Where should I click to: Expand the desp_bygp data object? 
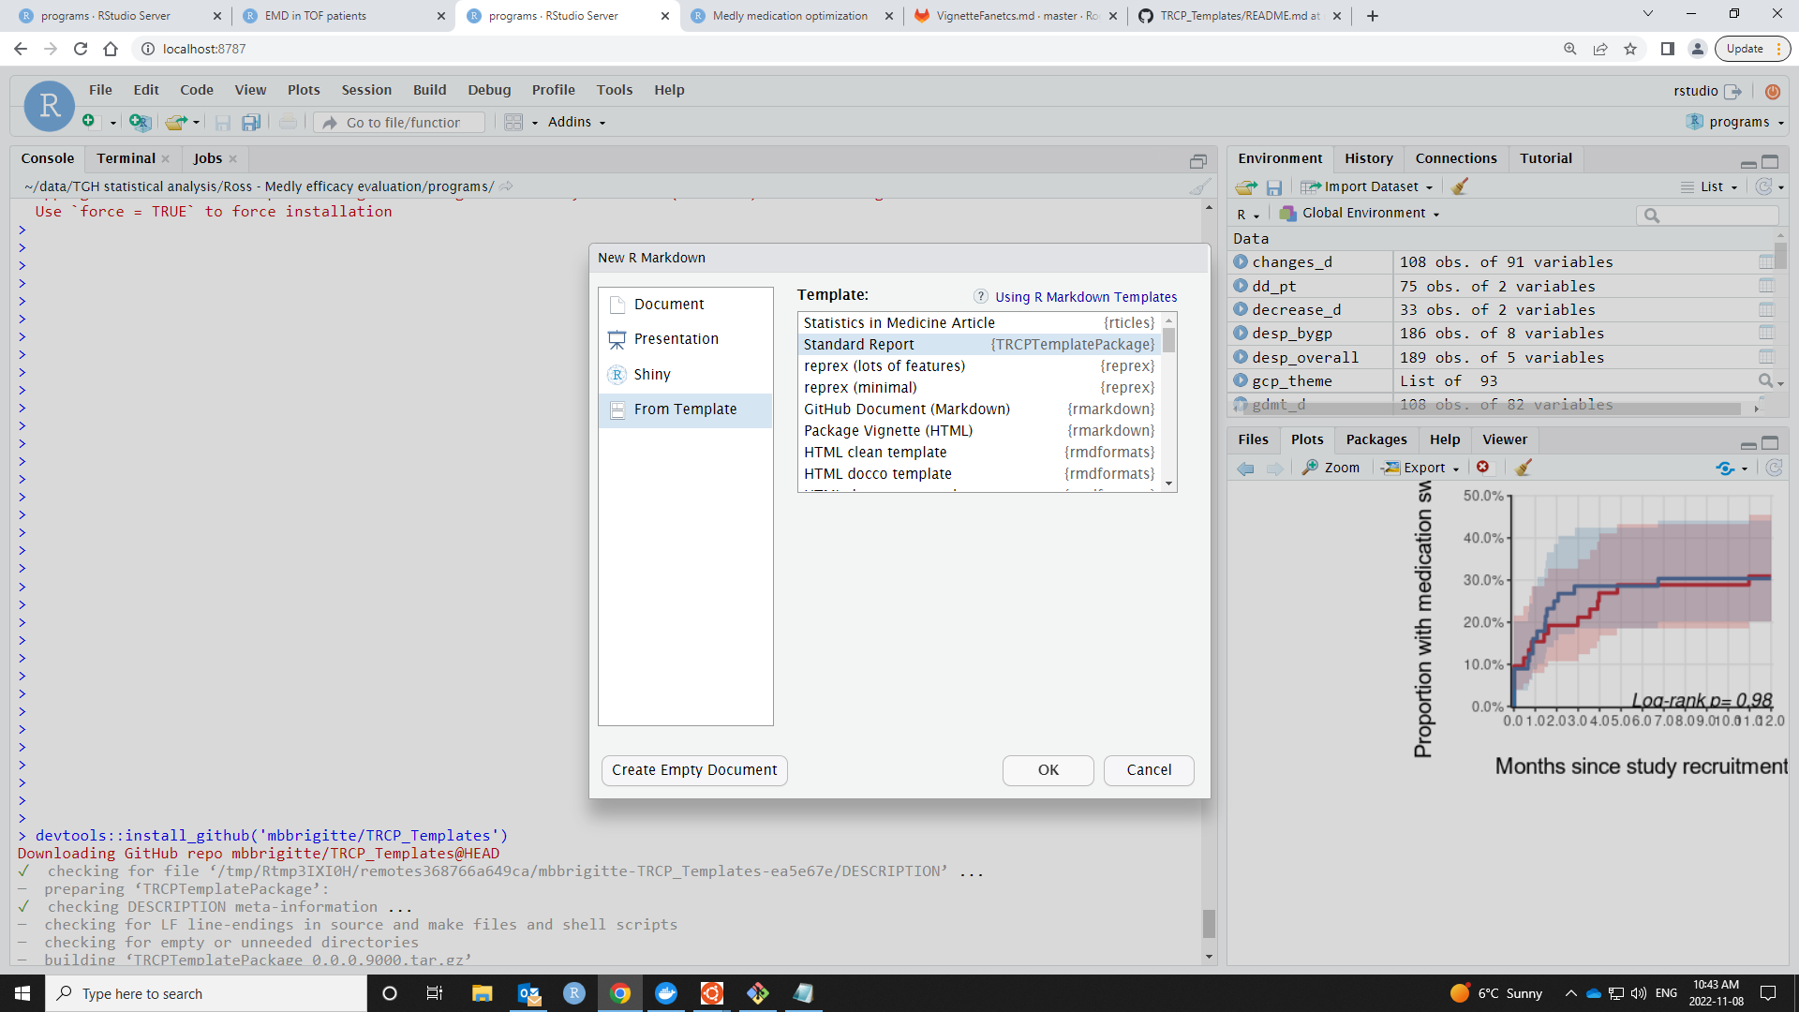click(x=1241, y=333)
